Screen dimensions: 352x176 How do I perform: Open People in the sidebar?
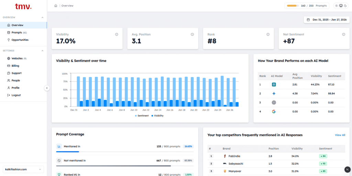23,80
